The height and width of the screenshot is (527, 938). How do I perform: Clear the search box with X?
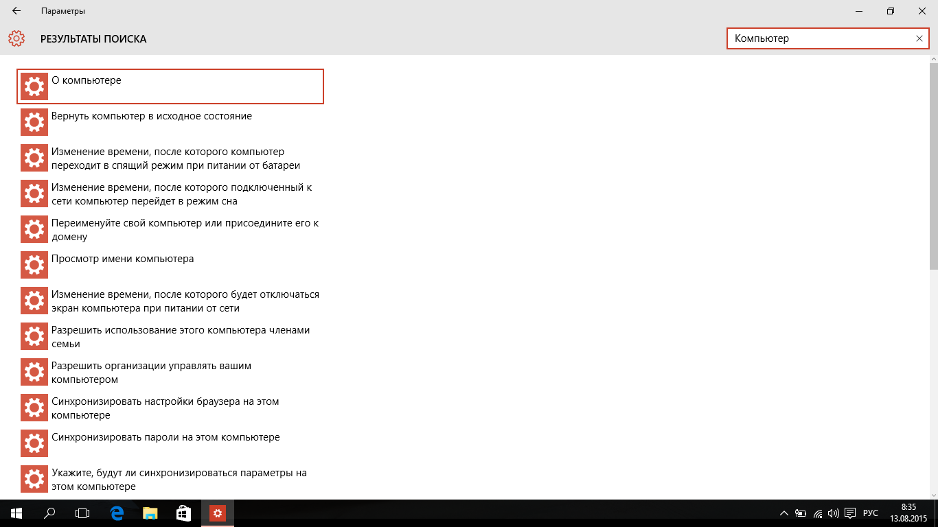pyautogui.click(x=919, y=38)
